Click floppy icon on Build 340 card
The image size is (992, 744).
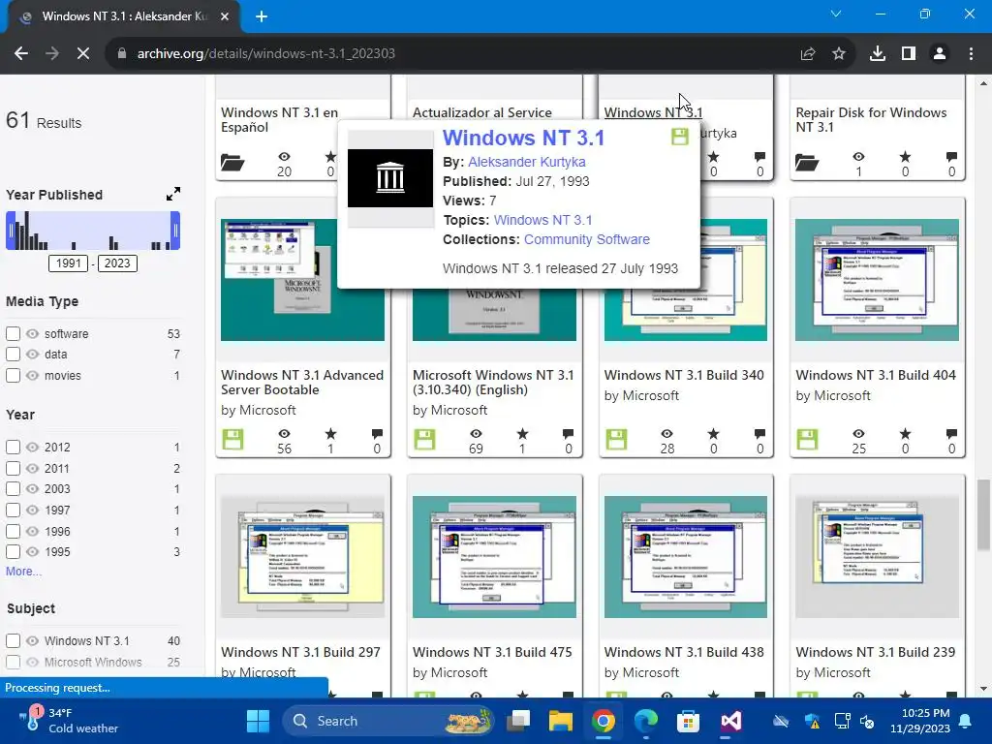coord(616,440)
